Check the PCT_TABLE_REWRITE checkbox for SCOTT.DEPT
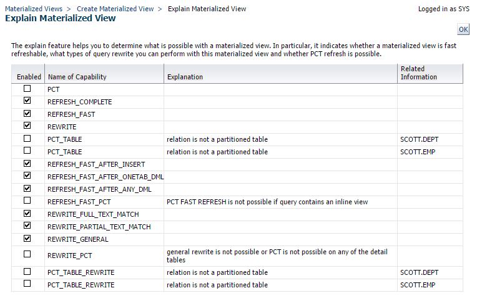Image resolution: width=477 pixels, height=298 pixels. point(27,272)
